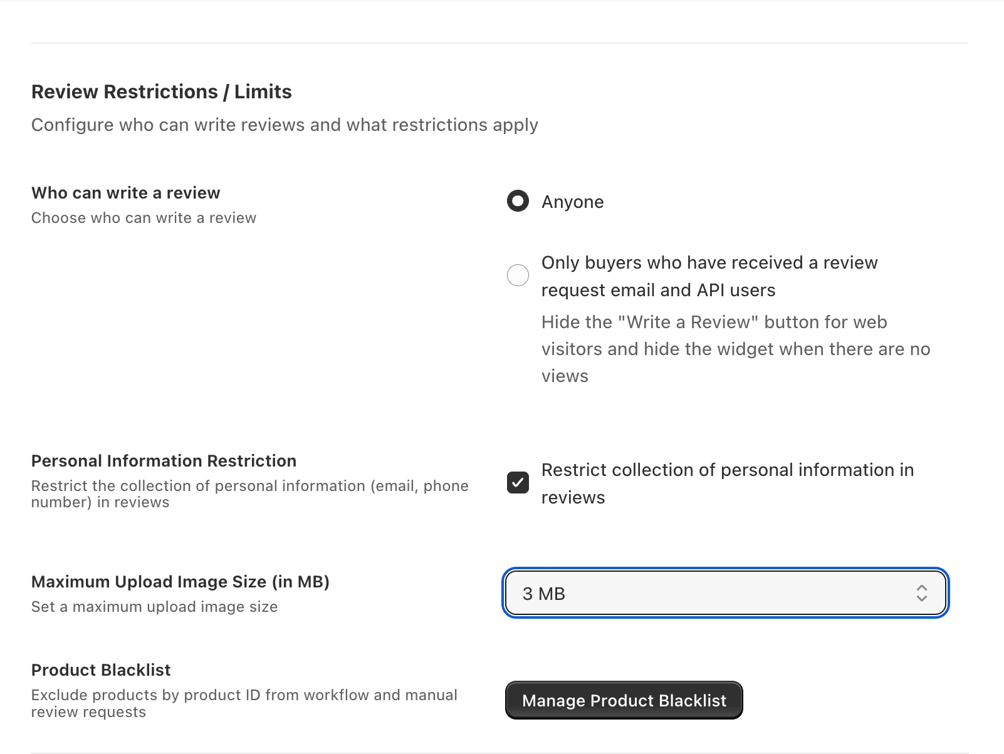Image resolution: width=1004 pixels, height=754 pixels.
Task: Click the Maximum Upload Image Size label
Action: [x=180, y=582]
